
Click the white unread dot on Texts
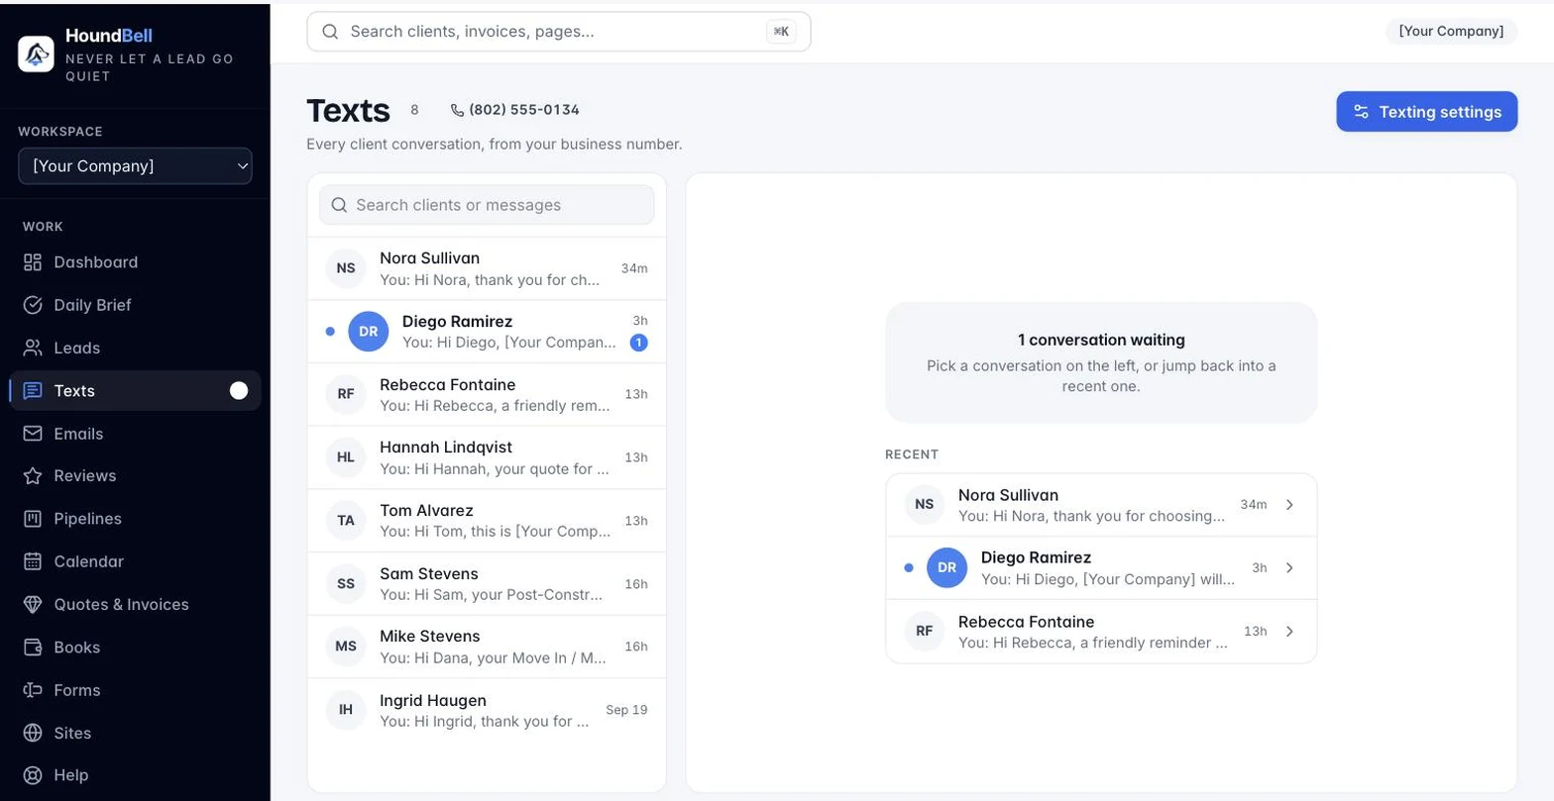[239, 391]
